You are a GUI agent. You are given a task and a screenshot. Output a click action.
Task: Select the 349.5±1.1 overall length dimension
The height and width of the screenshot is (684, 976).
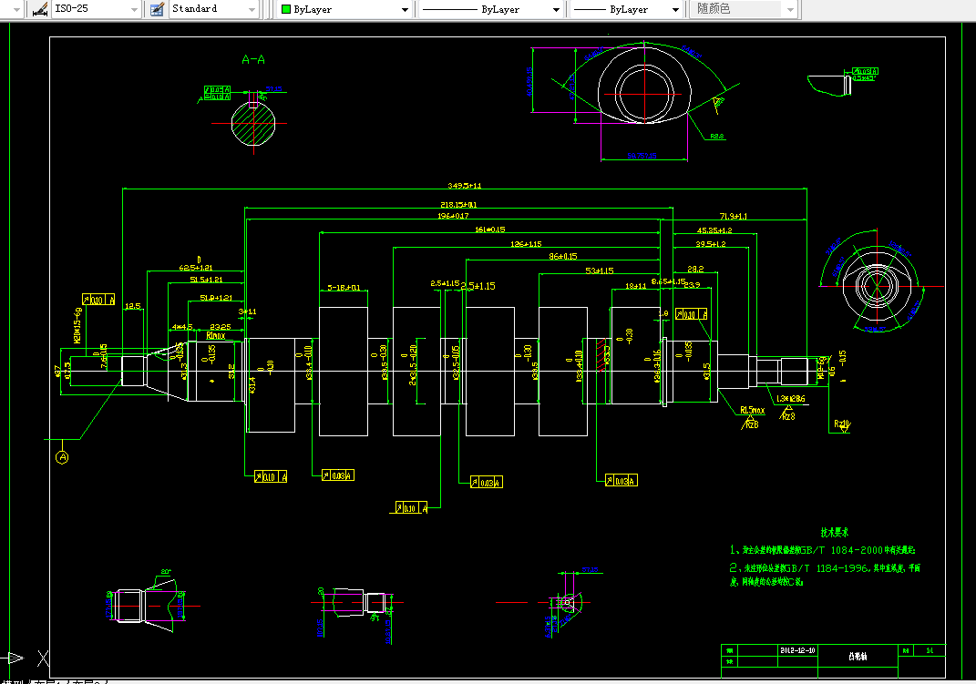[465, 185]
